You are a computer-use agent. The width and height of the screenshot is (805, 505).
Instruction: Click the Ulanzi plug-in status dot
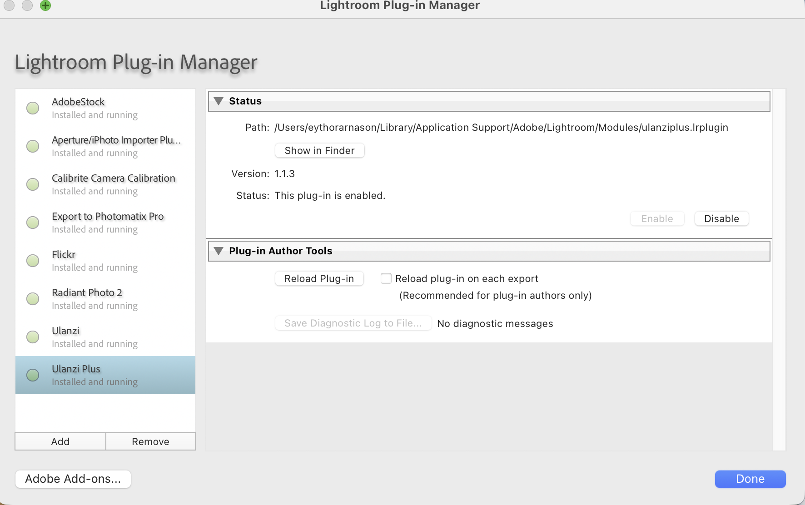pyautogui.click(x=33, y=337)
